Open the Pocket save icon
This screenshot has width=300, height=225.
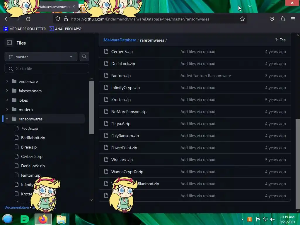(272, 19)
